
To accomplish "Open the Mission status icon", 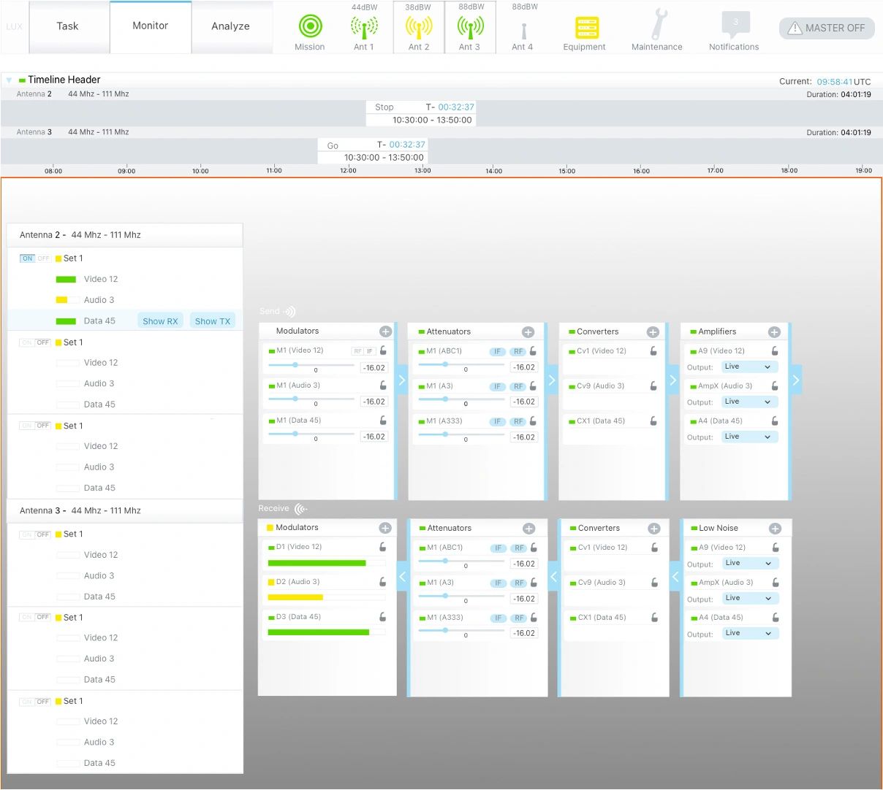I will pos(310,26).
